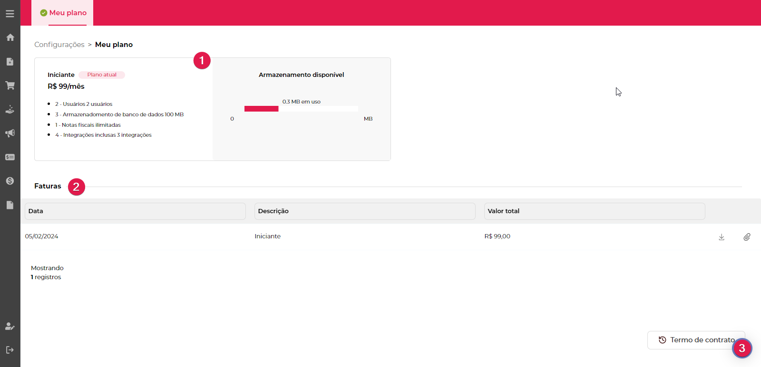Open the megaphone marketing icon
Image resolution: width=761 pixels, height=367 pixels.
pyautogui.click(x=10, y=133)
